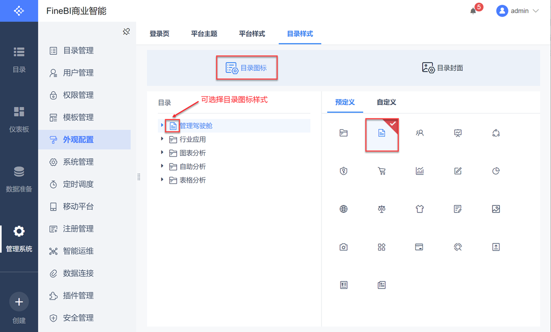This screenshot has width=551, height=332.
Task: Unpin the side menu with pin icon
Action: pos(126,32)
